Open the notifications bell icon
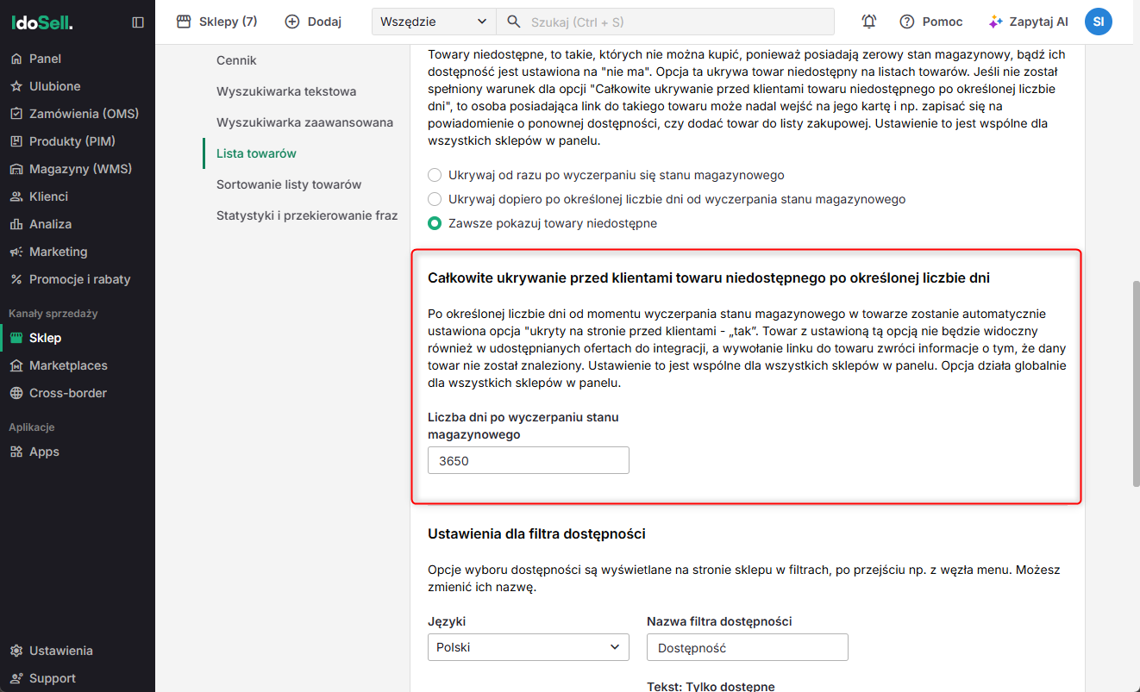The height and width of the screenshot is (692, 1140). [869, 22]
